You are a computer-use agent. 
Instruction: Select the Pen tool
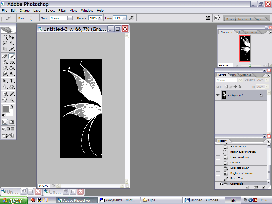tap(5, 87)
